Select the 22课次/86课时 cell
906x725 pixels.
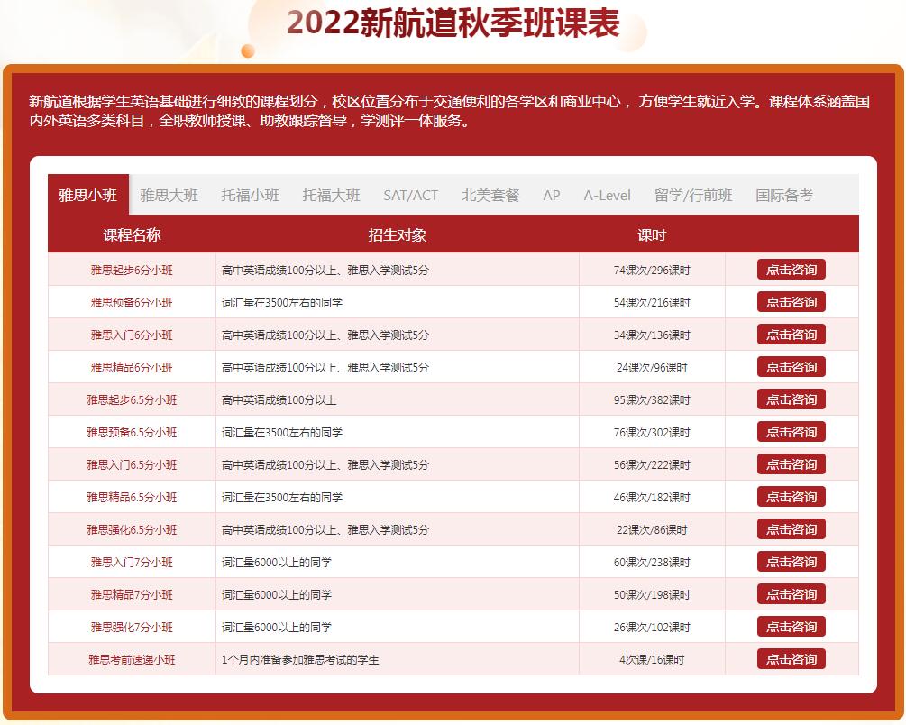click(652, 529)
